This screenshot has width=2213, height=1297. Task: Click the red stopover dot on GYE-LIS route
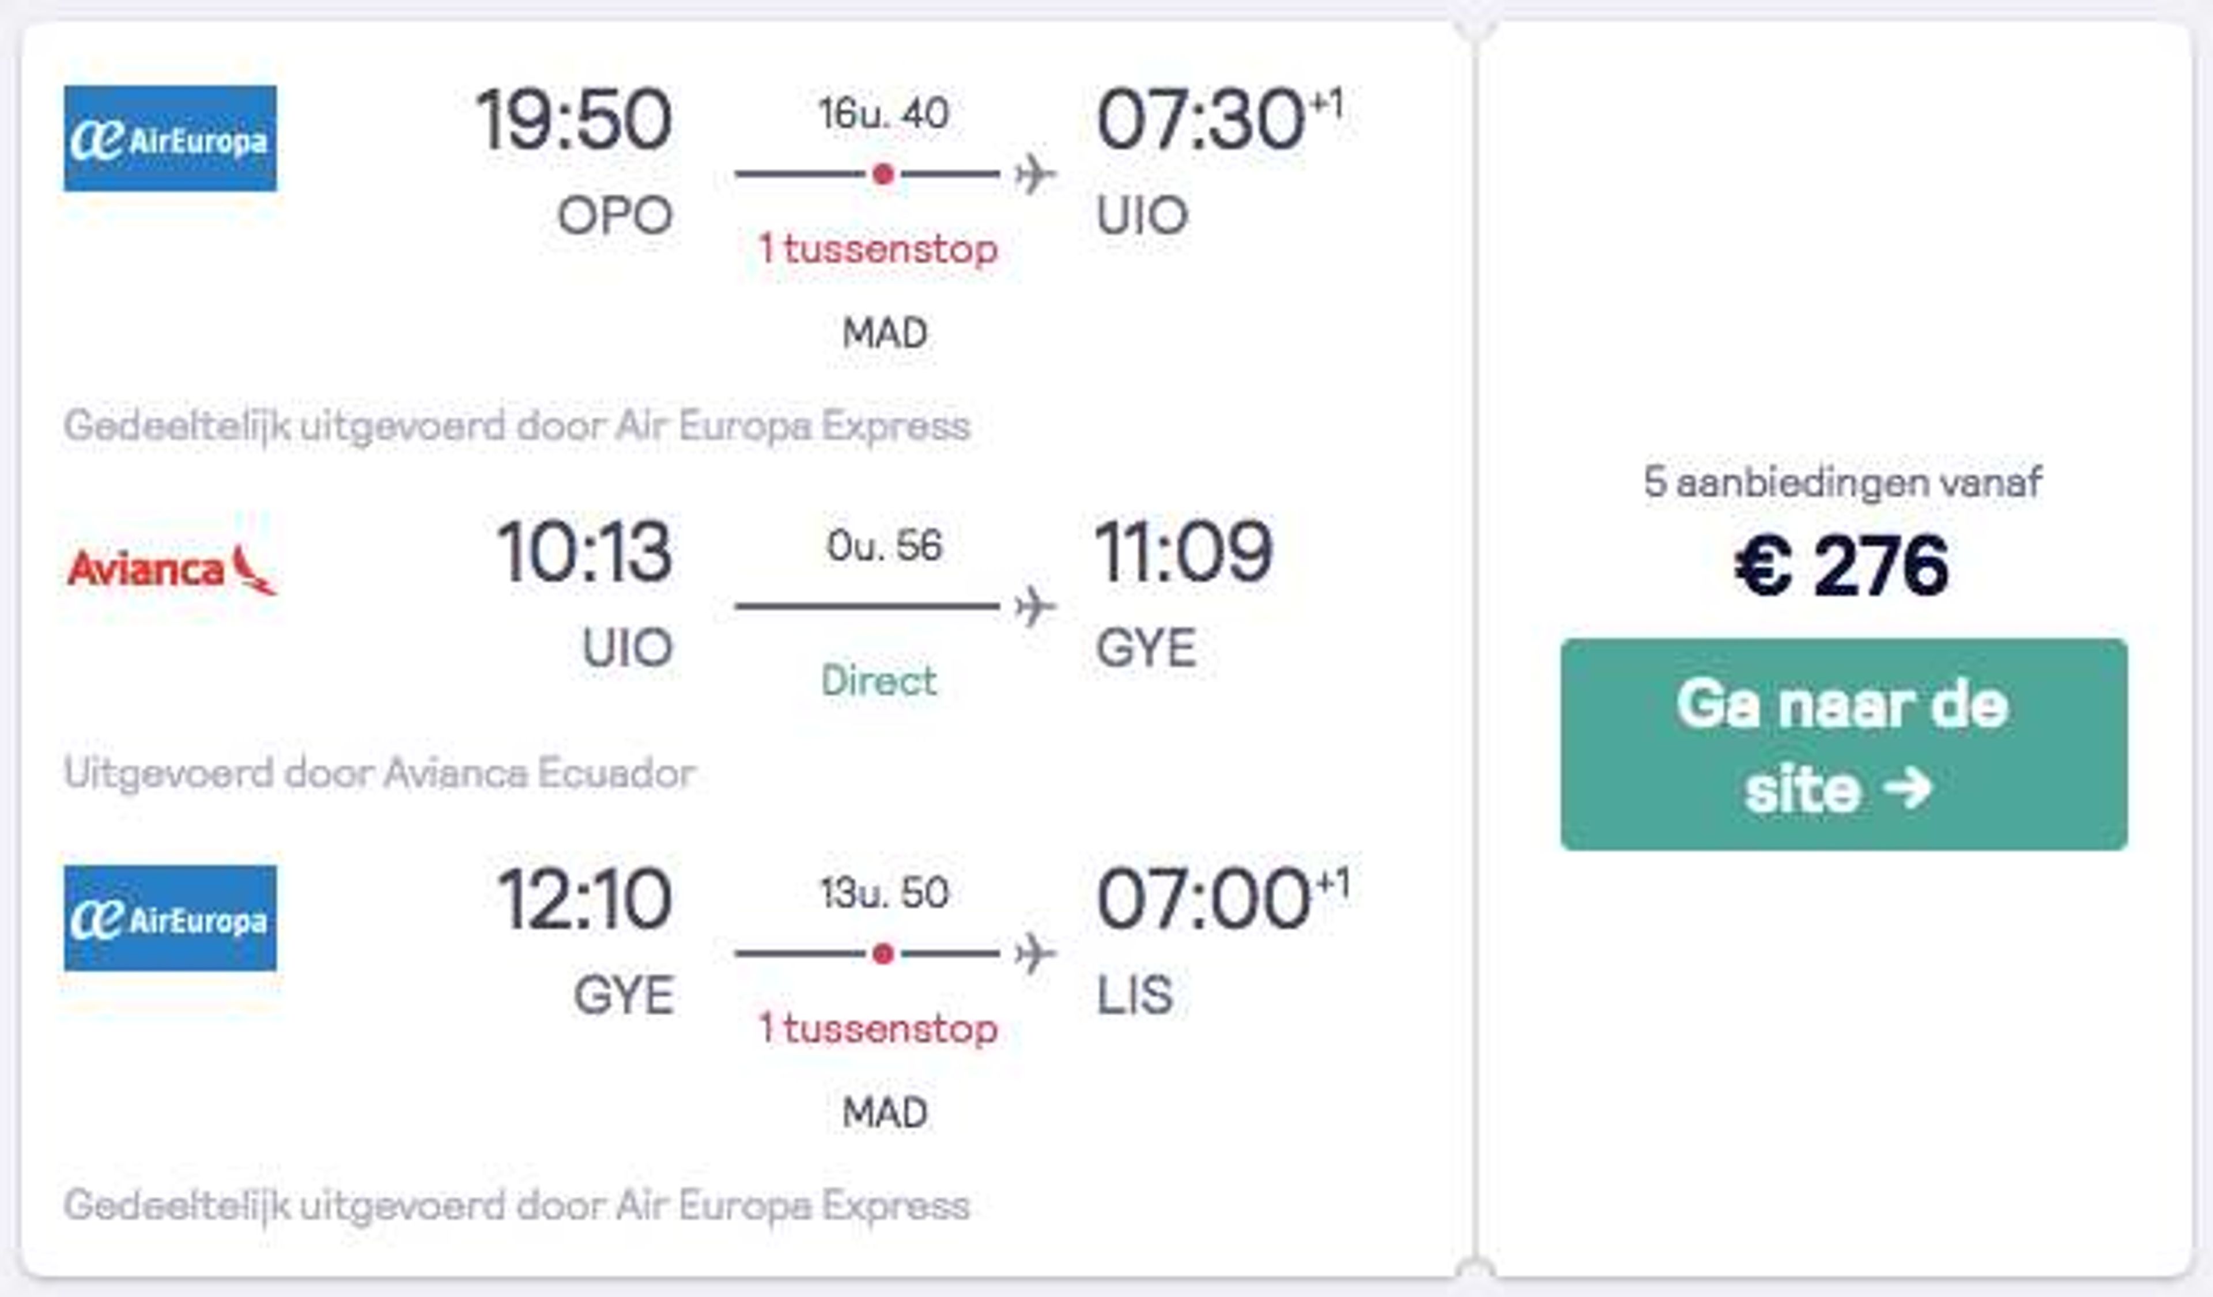[x=883, y=953]
